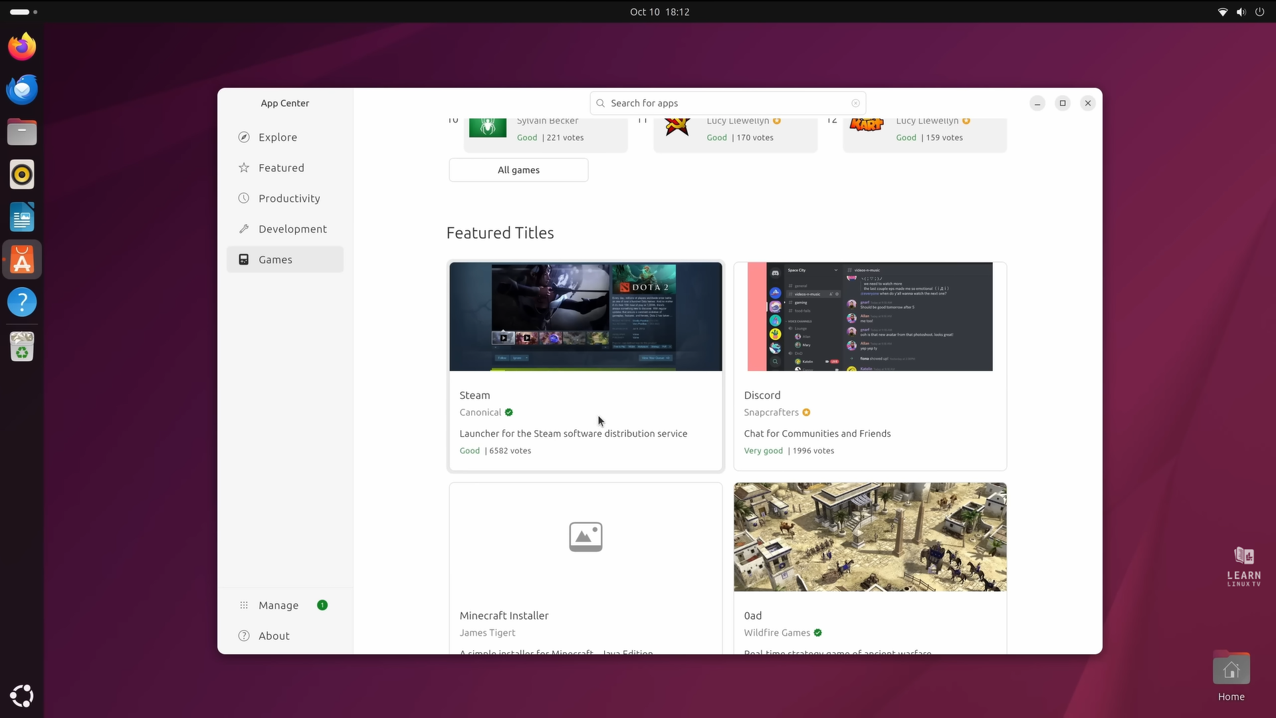Open Firefox from the dock
Viewport: 1276px width, 718px height.
tap(22, 47)
